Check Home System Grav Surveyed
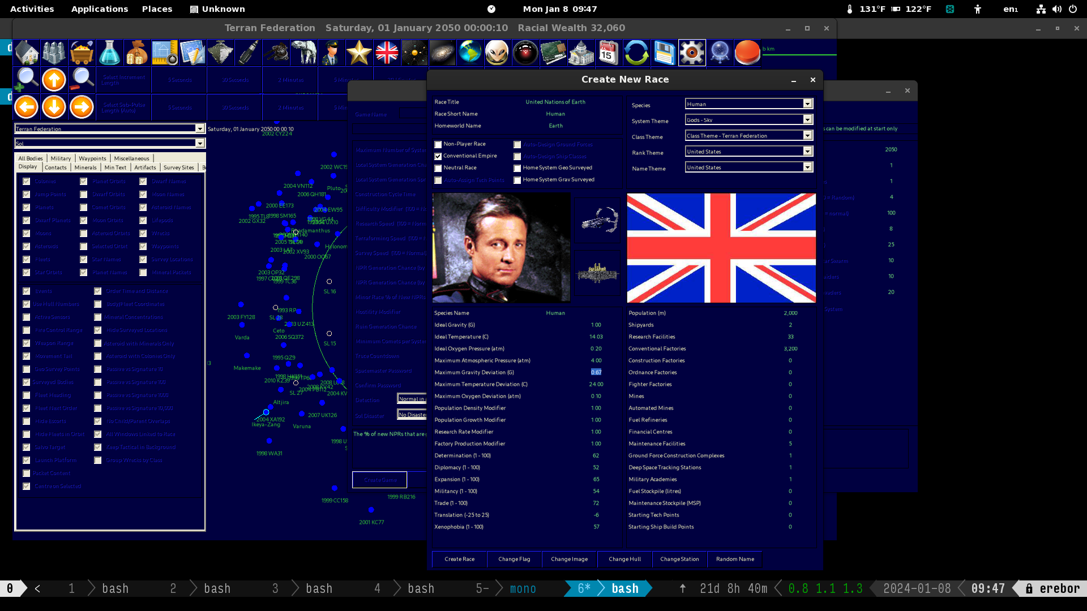Screen dimensions: 1087x611 [517, 180]
